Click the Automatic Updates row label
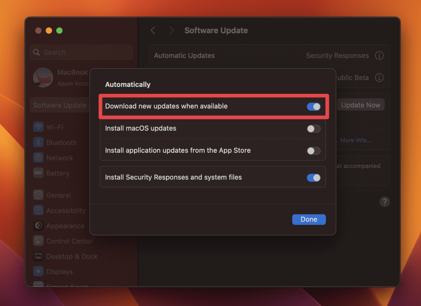This screenshot has height=306, width=421. point(185,55)
